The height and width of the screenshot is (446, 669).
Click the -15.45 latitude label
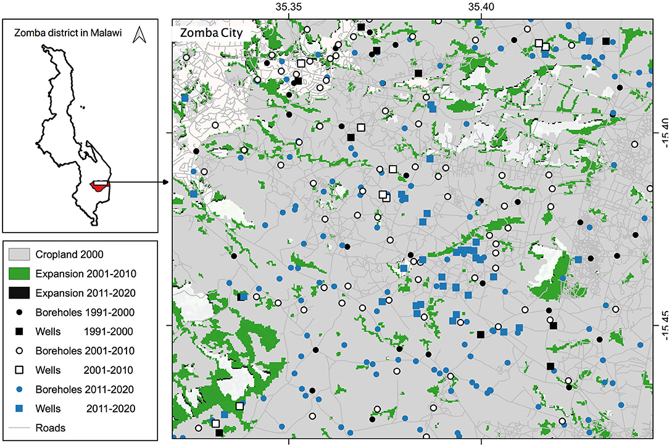pyautogui.click(x=664, y=325)
